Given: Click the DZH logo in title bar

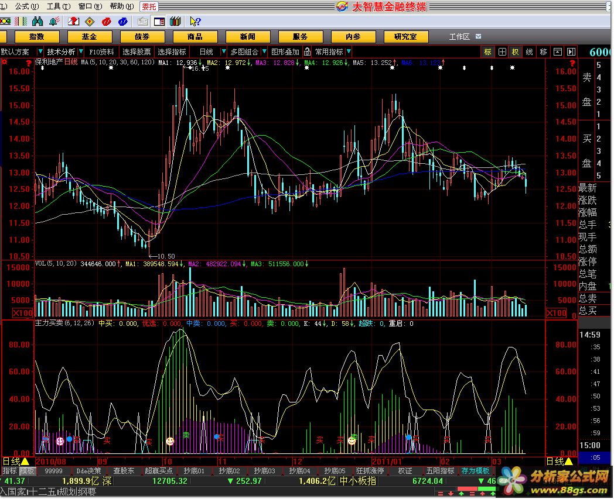Looking at the screenshot, I should [x=342, y=6].
